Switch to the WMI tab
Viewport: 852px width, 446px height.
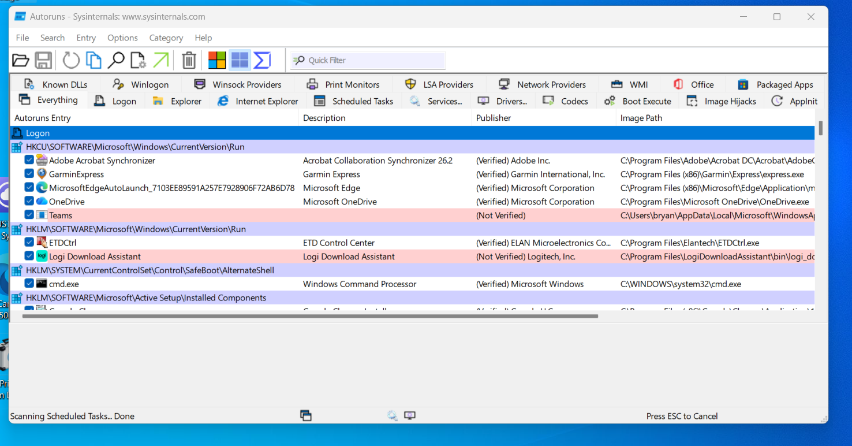coord(629,84)
